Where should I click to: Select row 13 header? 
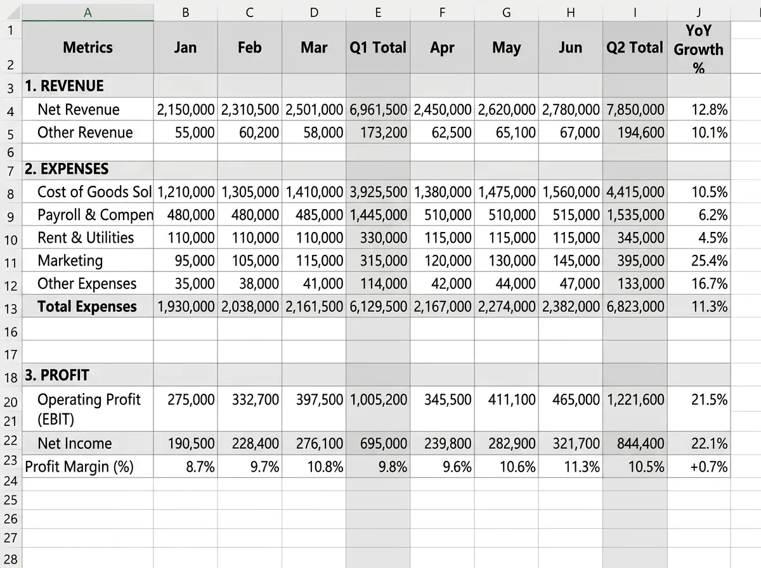click(x=11, y=307)
